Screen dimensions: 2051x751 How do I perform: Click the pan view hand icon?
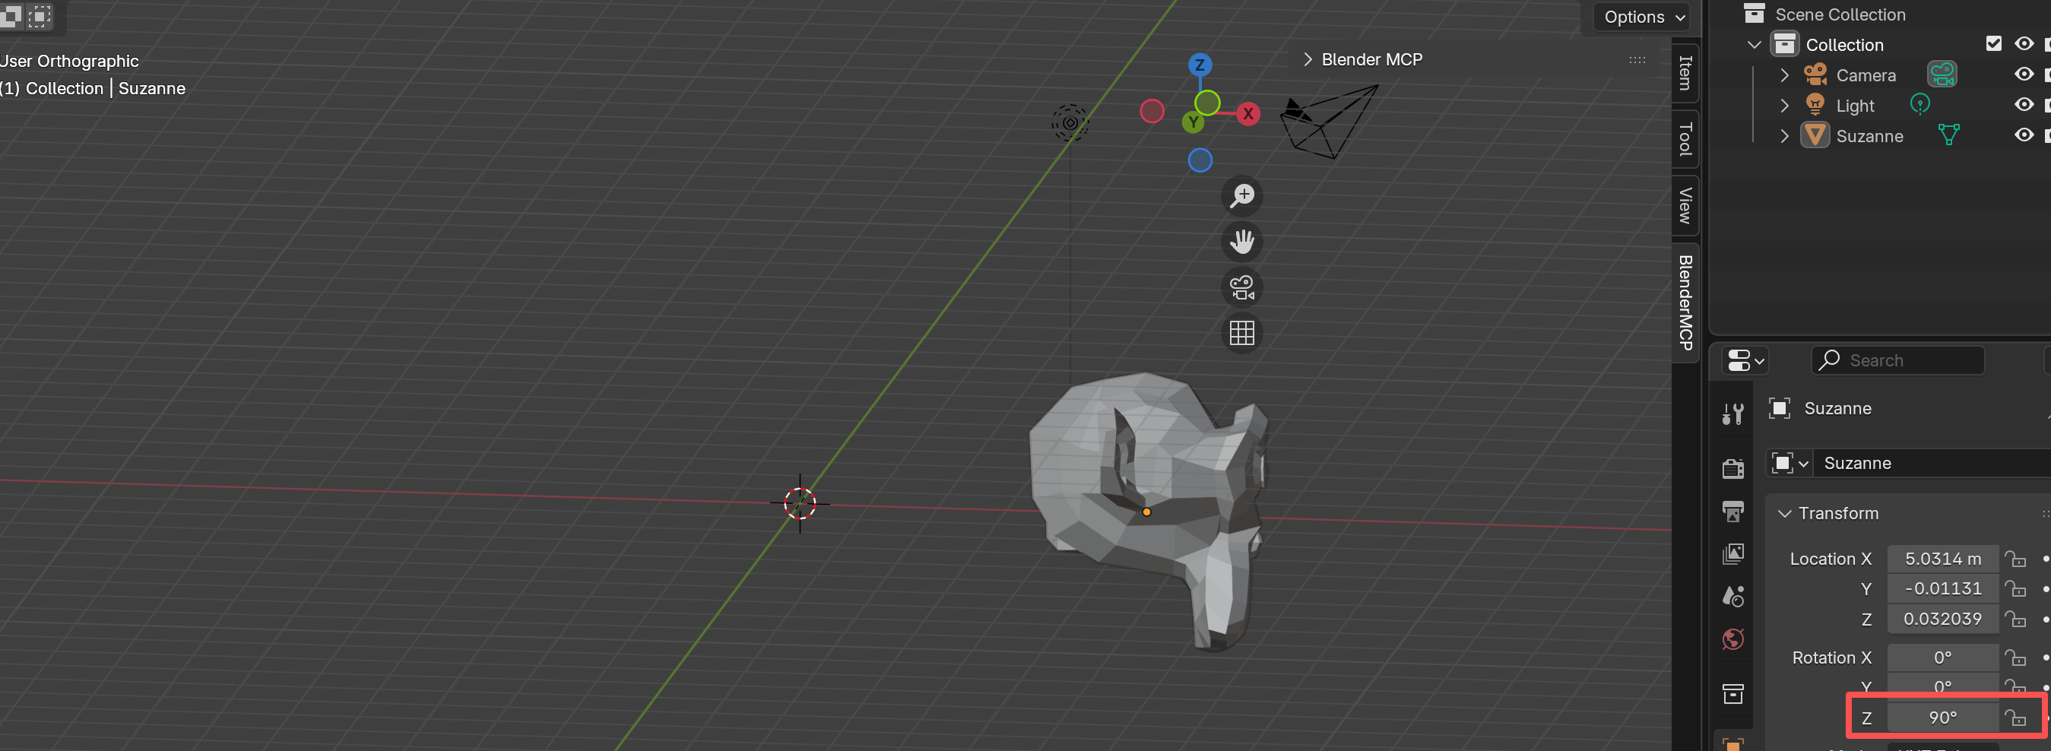(1241, 241)
